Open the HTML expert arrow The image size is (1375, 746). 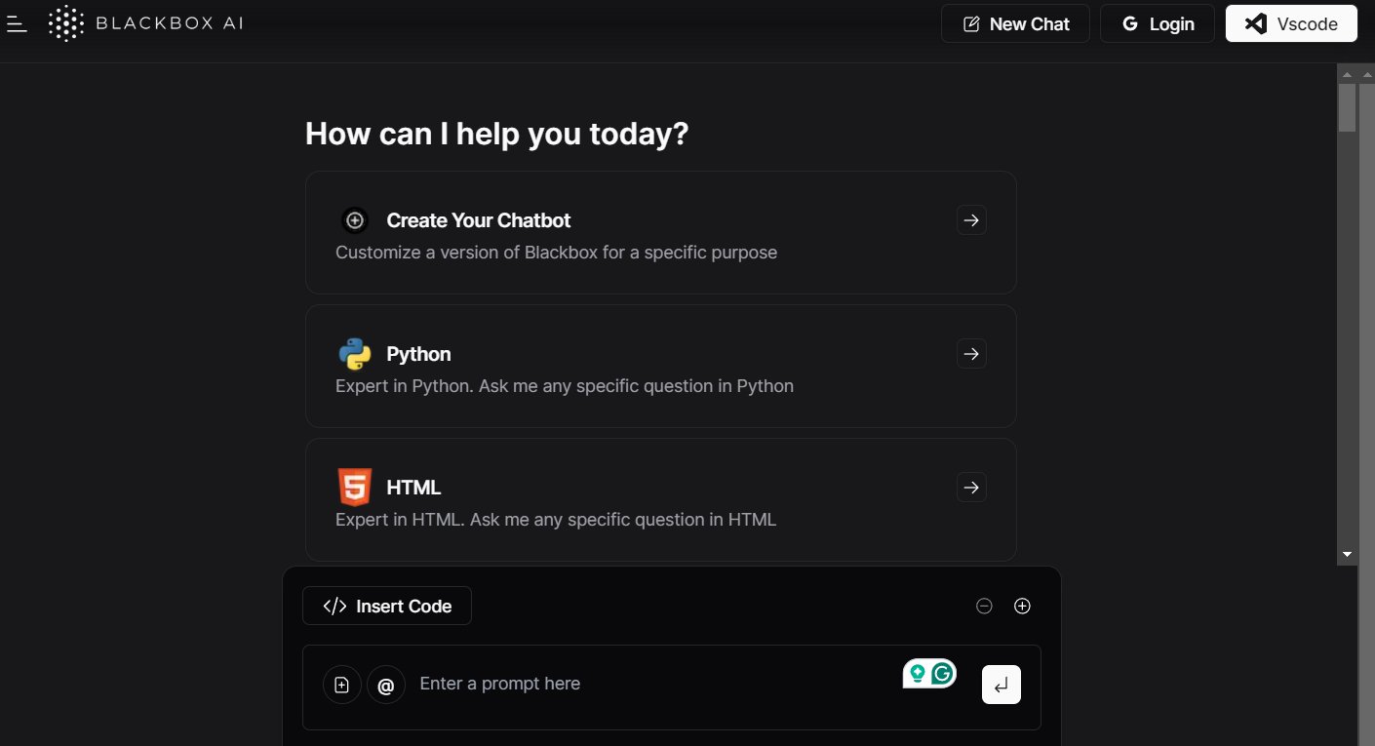click(x=971, y=487)
